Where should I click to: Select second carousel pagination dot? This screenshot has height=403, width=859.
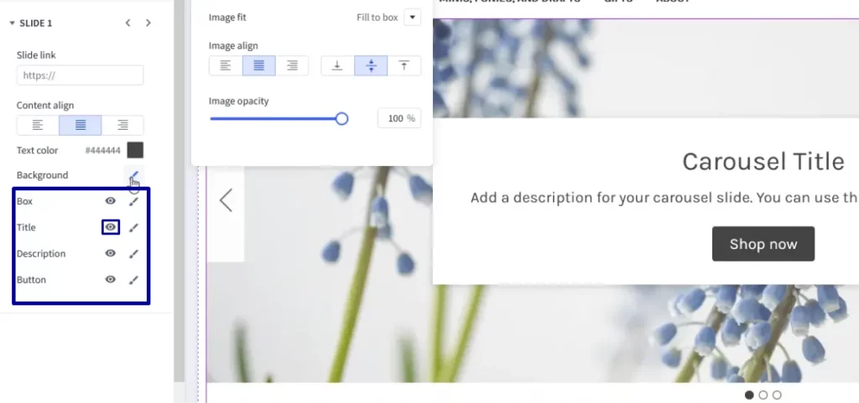tap(763, 395)
